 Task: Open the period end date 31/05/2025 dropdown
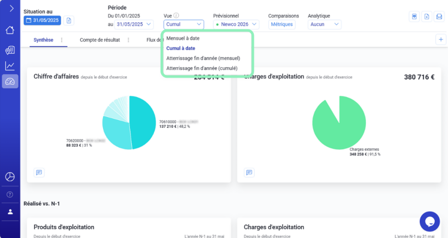tap(134, 24)
